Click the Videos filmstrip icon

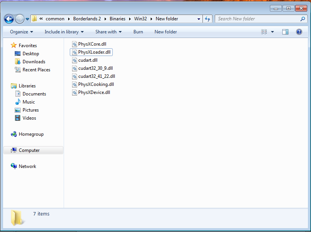tap(18, 118)
